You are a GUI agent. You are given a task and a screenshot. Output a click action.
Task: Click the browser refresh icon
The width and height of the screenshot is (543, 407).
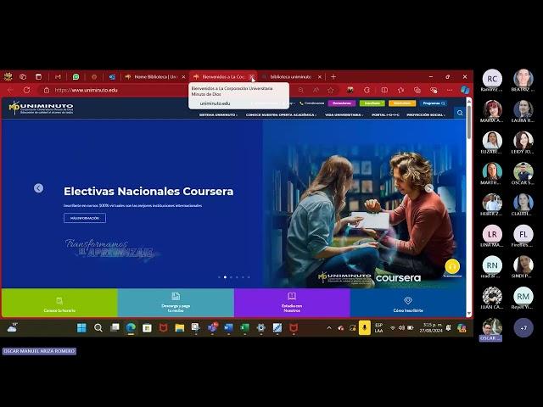[x=26, y=91]
